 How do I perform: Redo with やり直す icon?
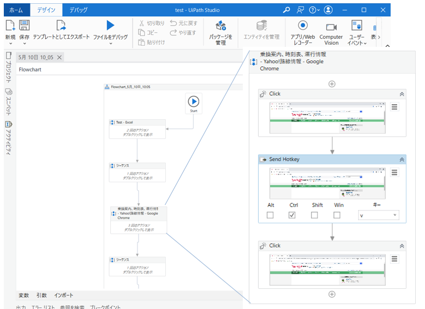pyautogui.click(x=173, y=33)
